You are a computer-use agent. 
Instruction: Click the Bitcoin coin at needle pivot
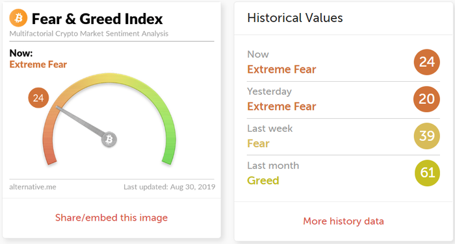point(109,140)
